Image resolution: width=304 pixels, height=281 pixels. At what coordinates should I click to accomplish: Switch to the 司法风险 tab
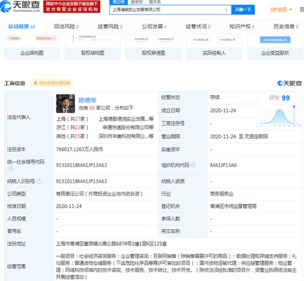point(66,27)
